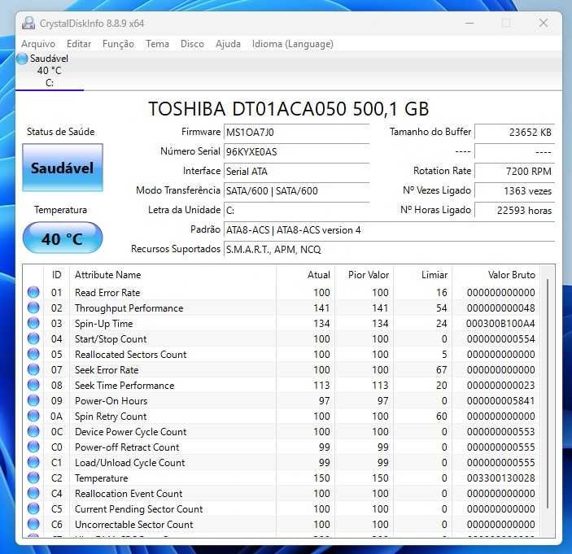572x554 pixels.
Task: Click the power-on hours field 22593 horas
Action: [514, 210]
